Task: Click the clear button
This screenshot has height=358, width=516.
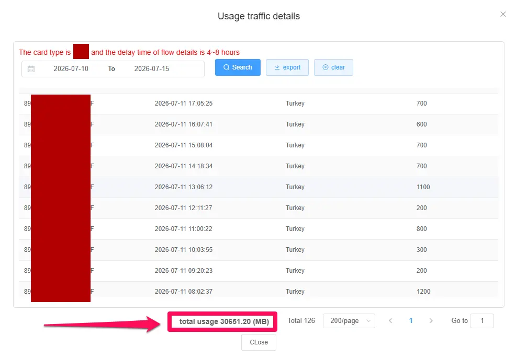Action: (x=333, y=67)
